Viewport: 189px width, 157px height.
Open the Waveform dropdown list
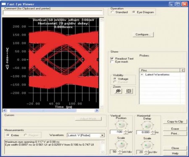(102, 135)
